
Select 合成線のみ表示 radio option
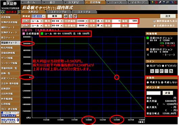[x=154, y=26]
